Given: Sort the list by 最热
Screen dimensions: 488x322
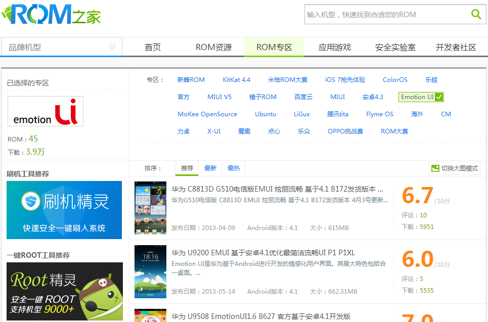Looking at the screenshot, I should (234, 168).
